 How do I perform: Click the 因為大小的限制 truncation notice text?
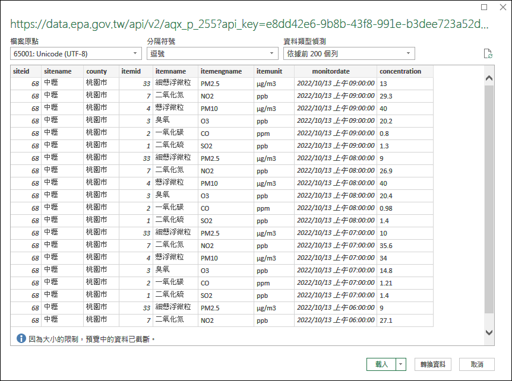91,339
